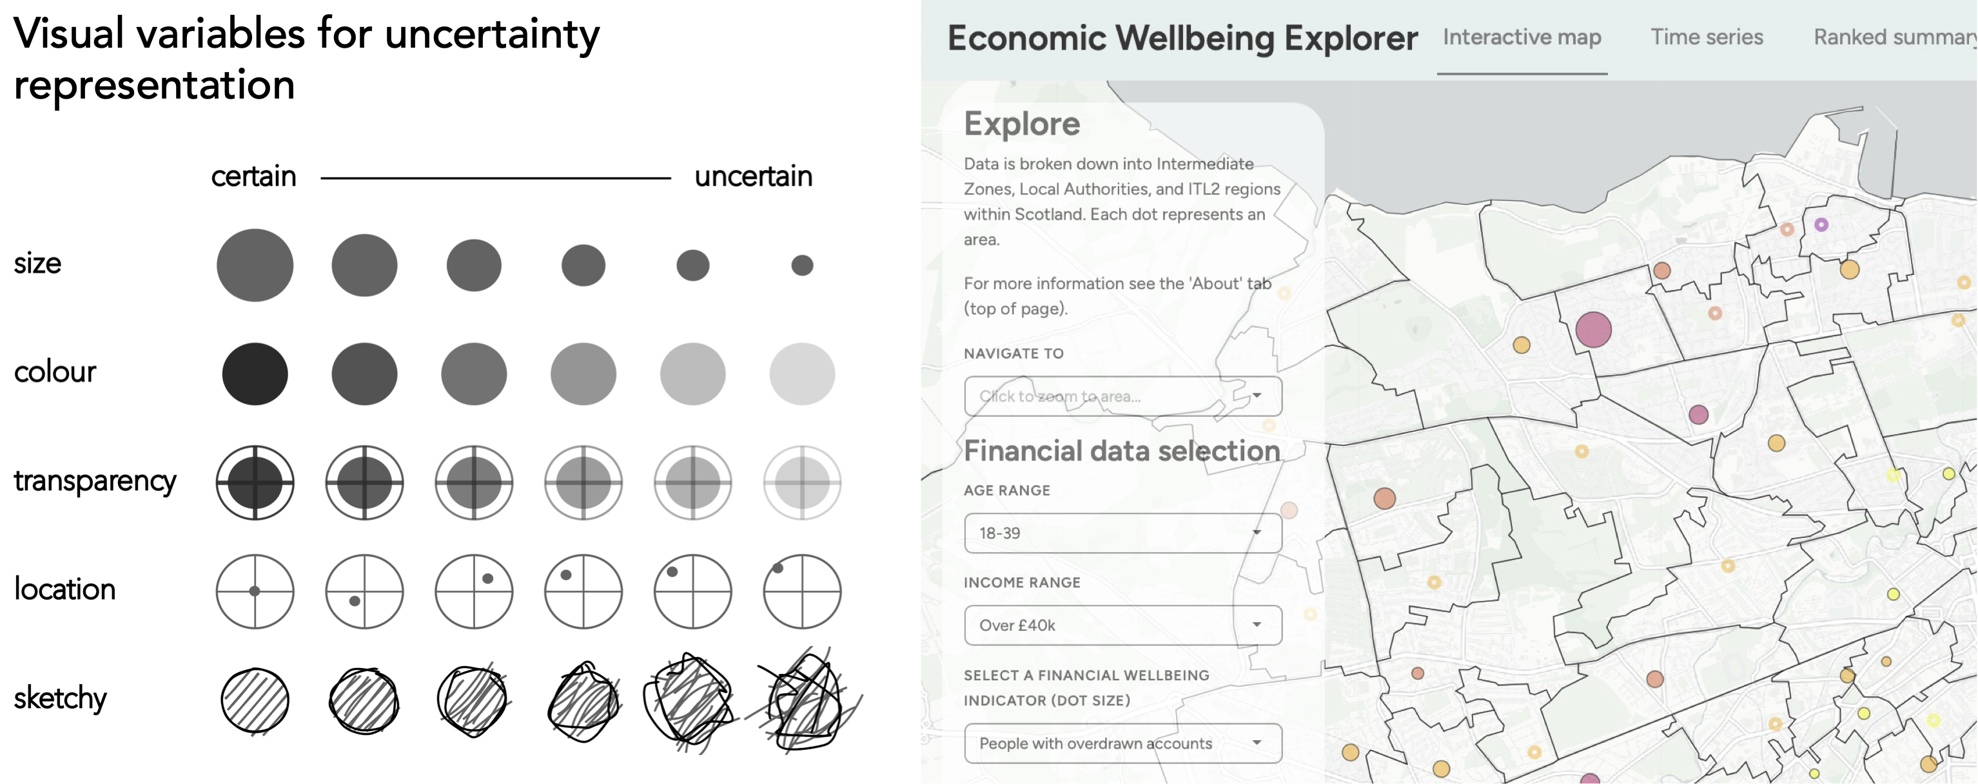Open the Ranked summary tab

point(1894,37)
